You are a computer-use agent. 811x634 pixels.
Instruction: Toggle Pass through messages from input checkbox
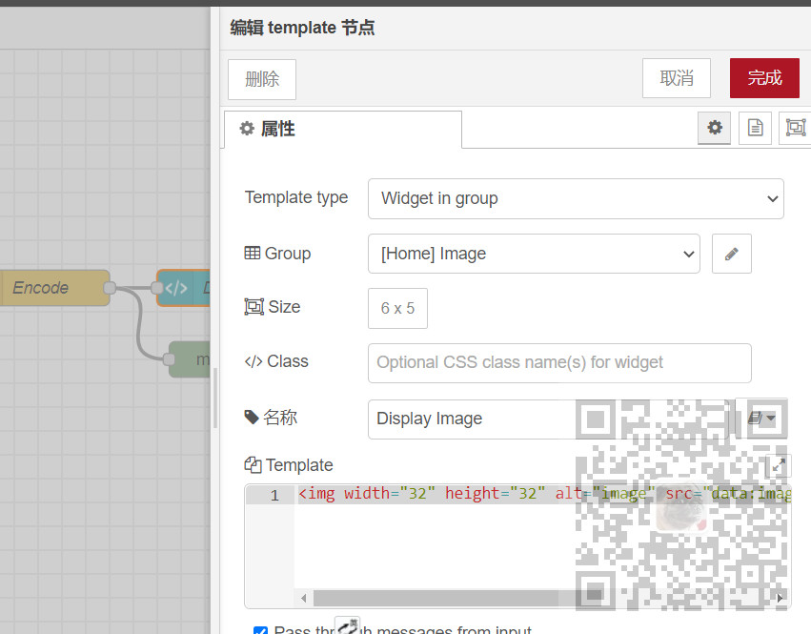point(261,630)
